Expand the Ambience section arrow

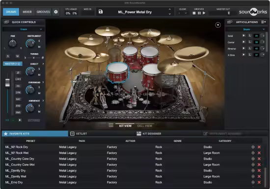tap(43, 100)
